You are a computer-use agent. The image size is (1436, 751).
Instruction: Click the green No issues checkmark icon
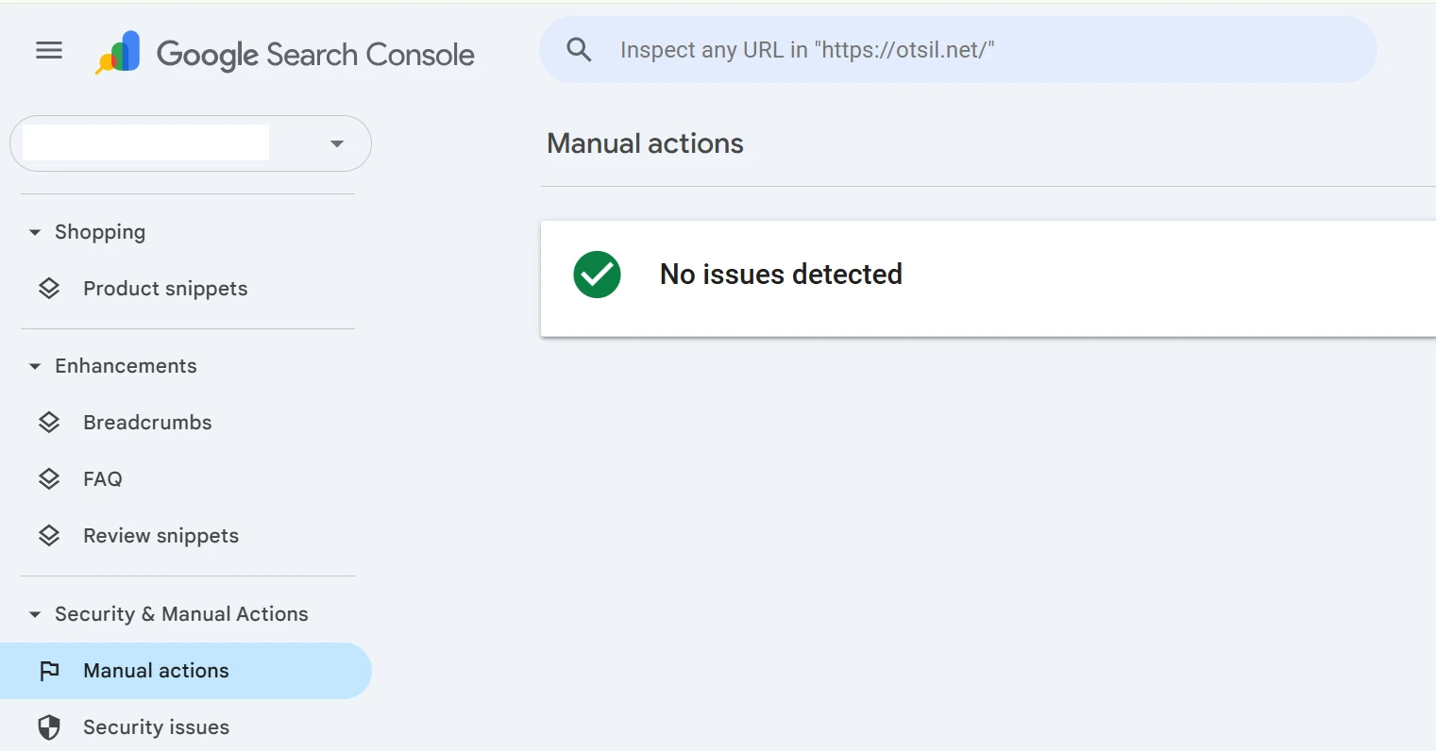pos(597,275)
